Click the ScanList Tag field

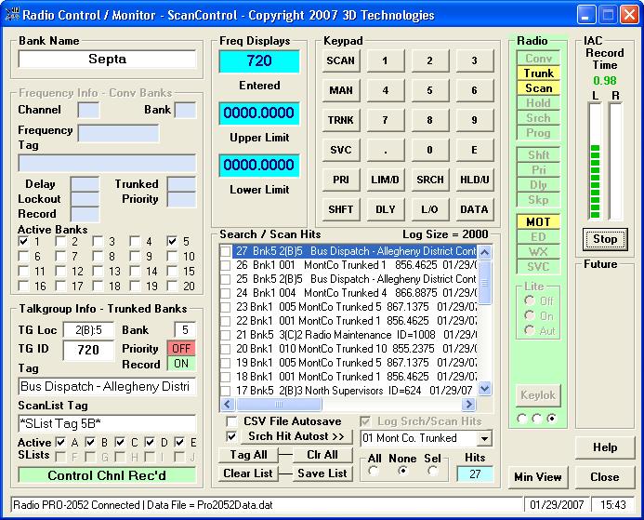tap(107, 423)
